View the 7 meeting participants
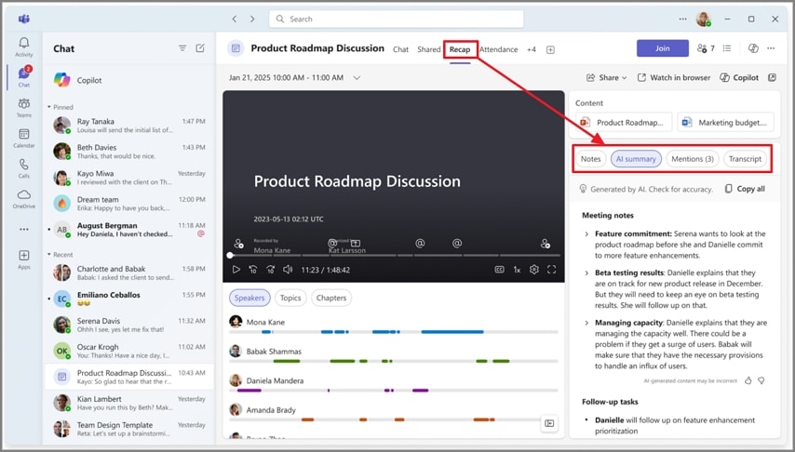Viewport: 795px width, 452px height. coord(706,48)
